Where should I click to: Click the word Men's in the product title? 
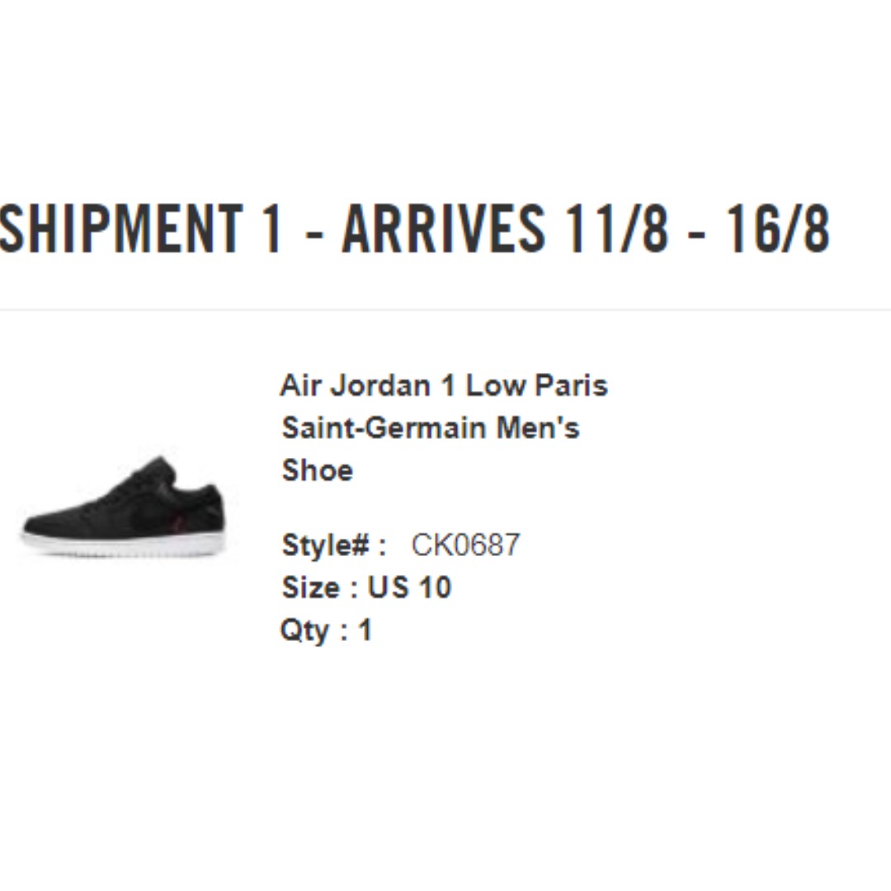pyautogui.click(x=538, y=428)
